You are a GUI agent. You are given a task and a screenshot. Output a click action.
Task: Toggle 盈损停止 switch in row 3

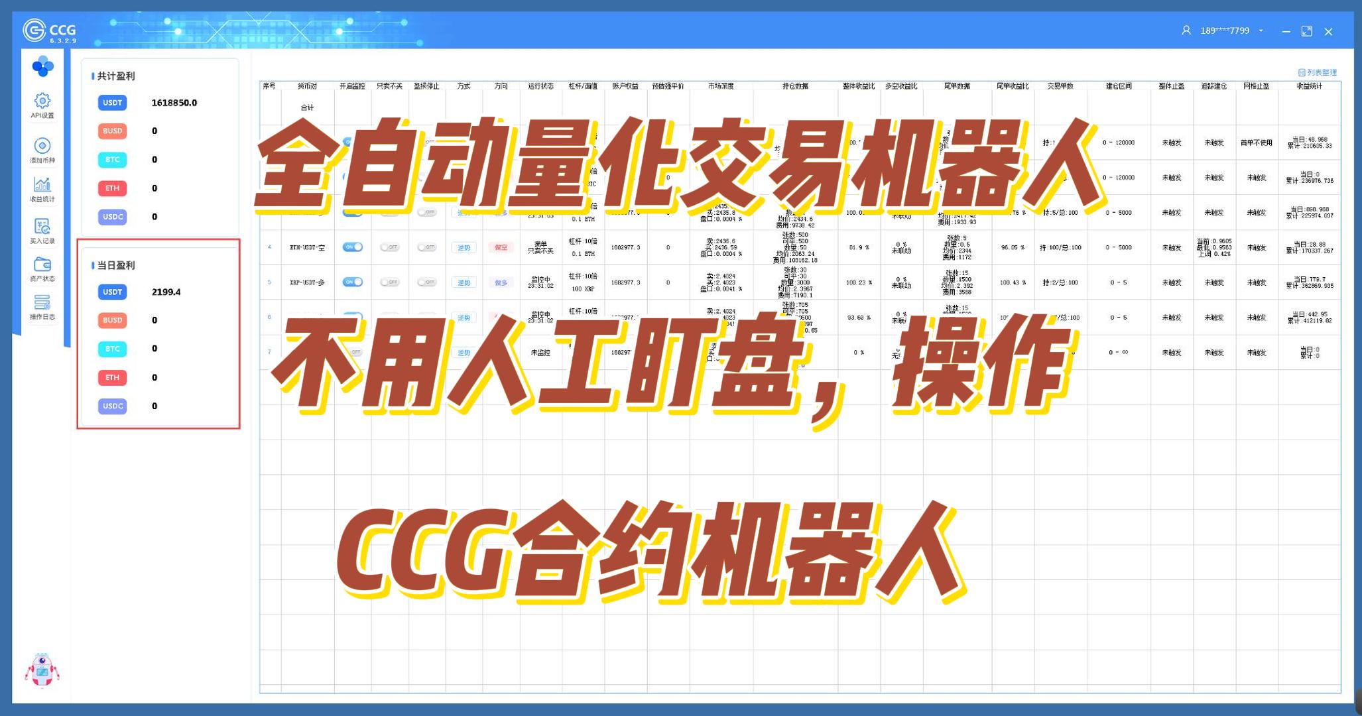426,213
